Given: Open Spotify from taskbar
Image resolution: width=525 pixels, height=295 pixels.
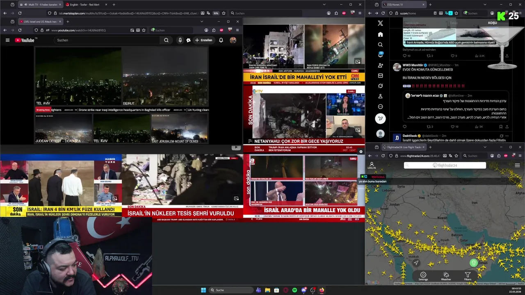Looking at the screenshot, I should click(294, 290).
